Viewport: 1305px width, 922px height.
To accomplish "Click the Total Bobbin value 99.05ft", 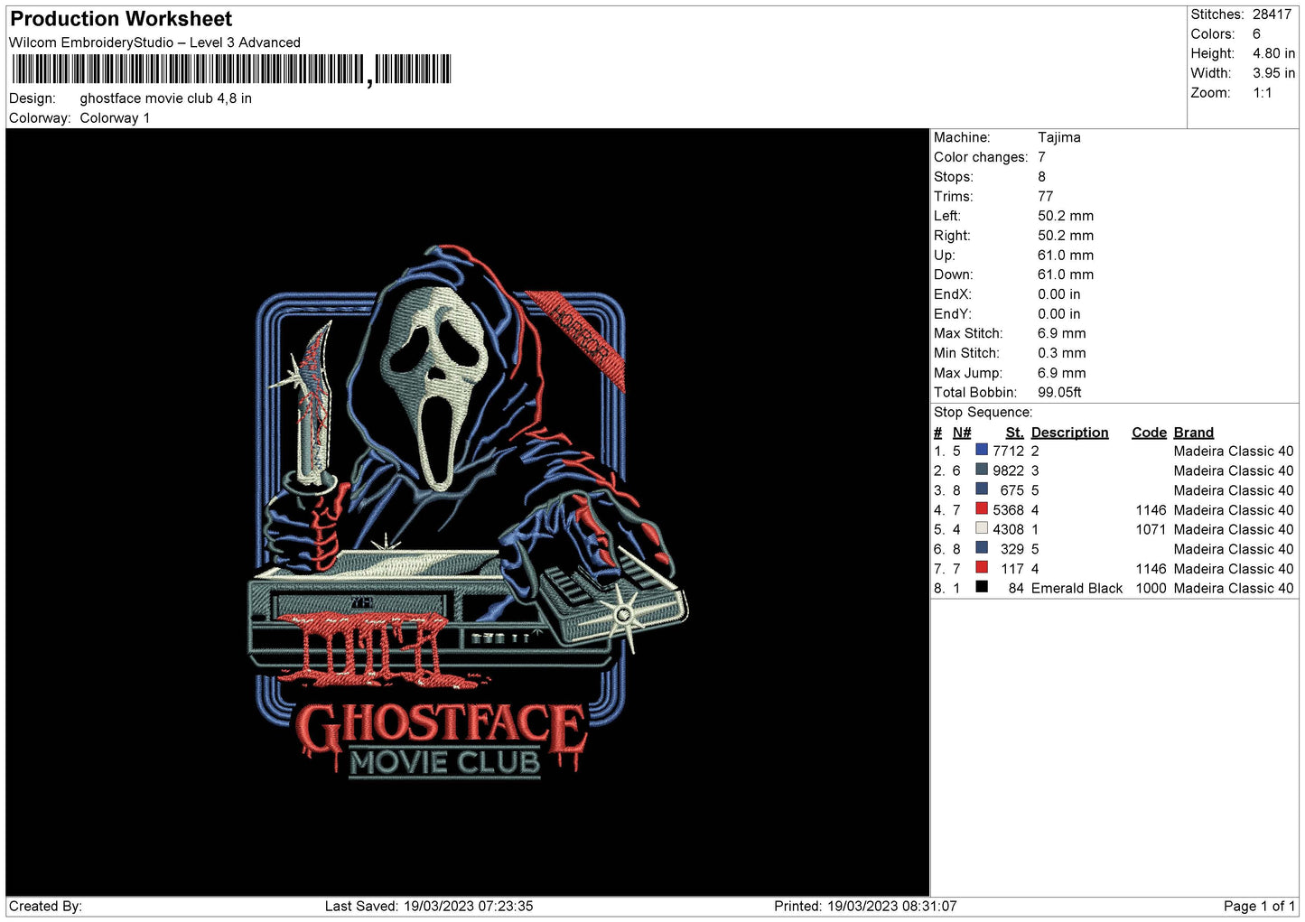I will click(x=1059, y=392).
